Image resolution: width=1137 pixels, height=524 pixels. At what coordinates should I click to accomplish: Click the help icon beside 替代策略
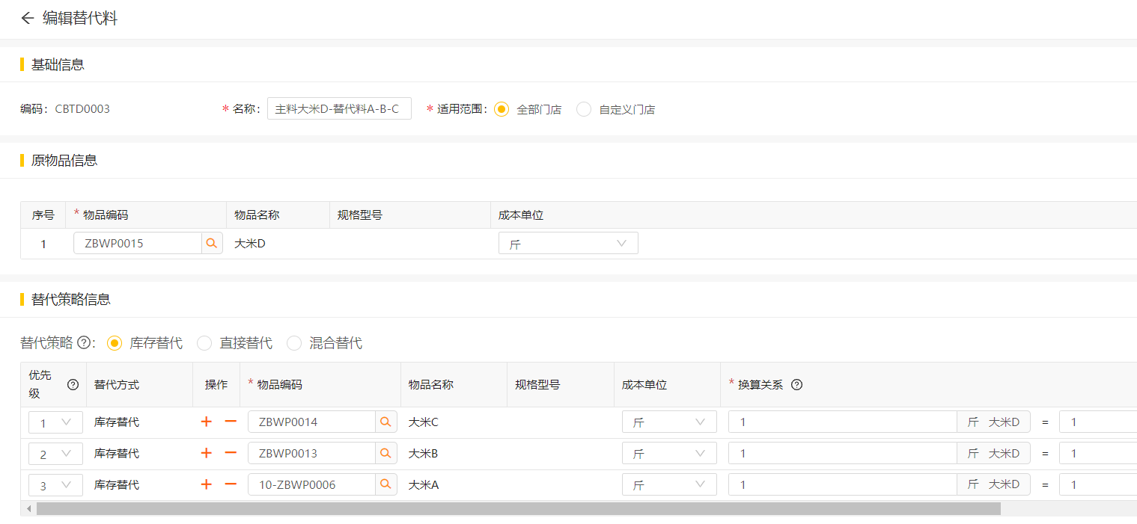click(85, 343)
